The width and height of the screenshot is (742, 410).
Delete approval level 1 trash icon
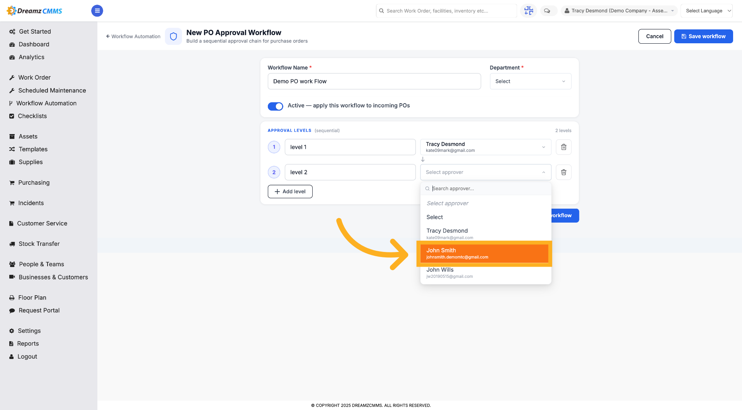(563, 147)
